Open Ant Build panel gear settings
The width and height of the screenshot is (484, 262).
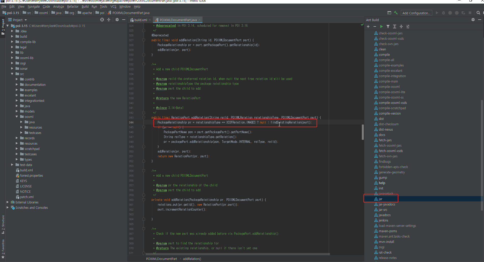point(473,20)
